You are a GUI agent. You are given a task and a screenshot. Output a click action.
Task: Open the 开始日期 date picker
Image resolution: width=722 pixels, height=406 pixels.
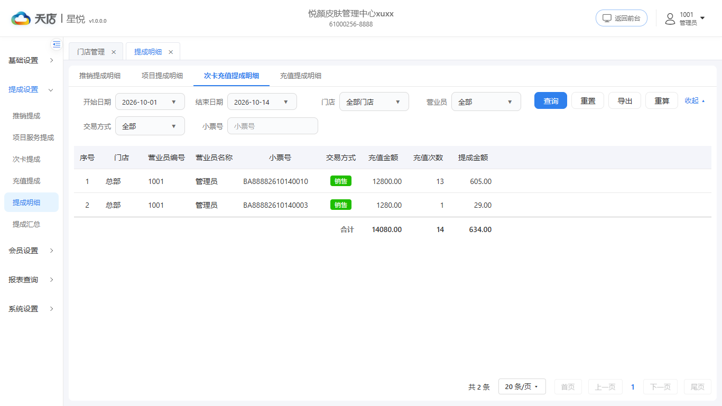coord(150,102)
